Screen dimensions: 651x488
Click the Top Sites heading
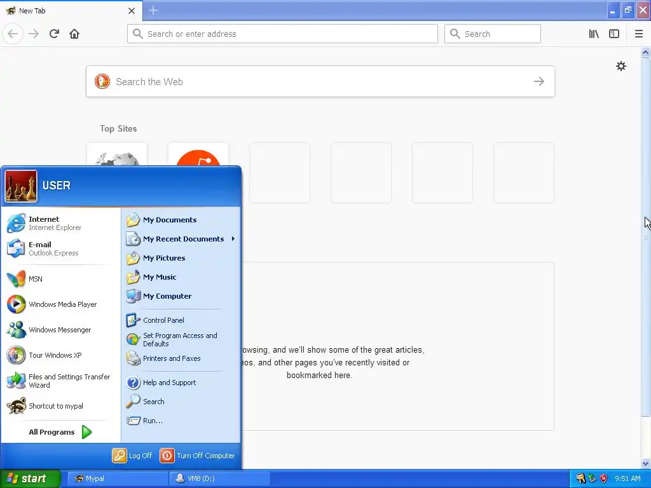(x=118, y=128)
